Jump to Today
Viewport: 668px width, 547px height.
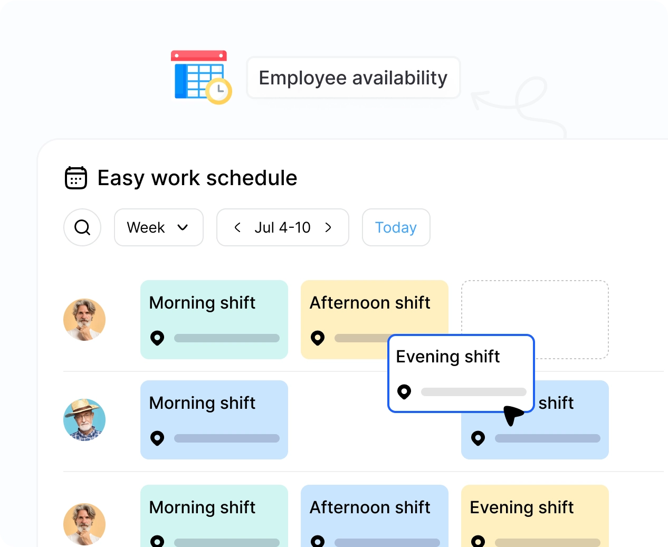396,227
